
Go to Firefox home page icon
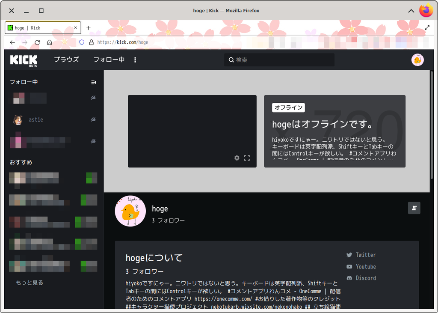click(50, 42)
